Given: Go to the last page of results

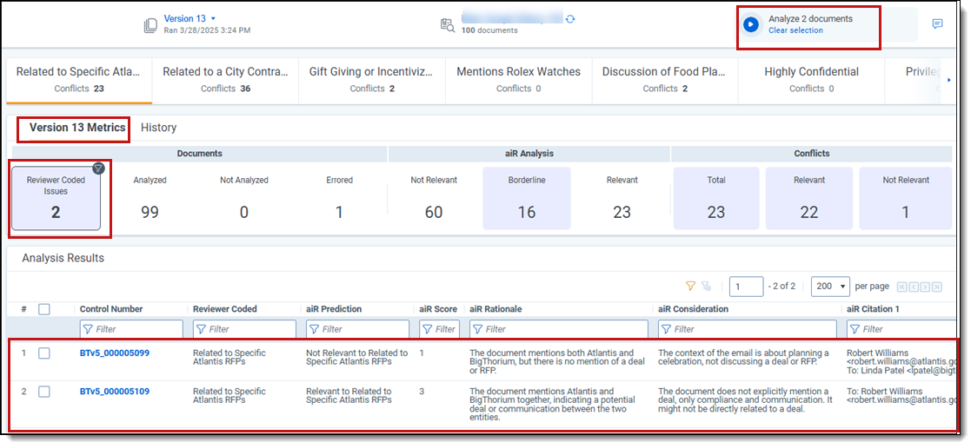Looking at the screenshot, I should tap(936, 287).
